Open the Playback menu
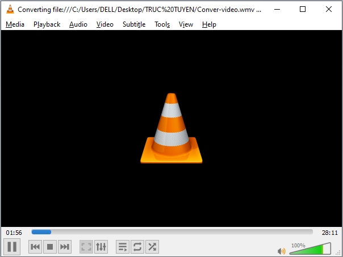 [x=47, y=24]
